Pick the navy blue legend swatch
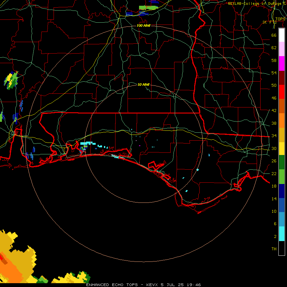The image size is (287, 287). pyautogui.click(x=282, y=191)
